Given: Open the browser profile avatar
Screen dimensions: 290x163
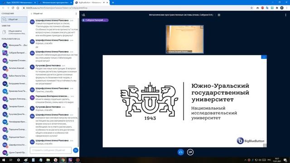Looking at the screenshot, I should pos(282,8).
